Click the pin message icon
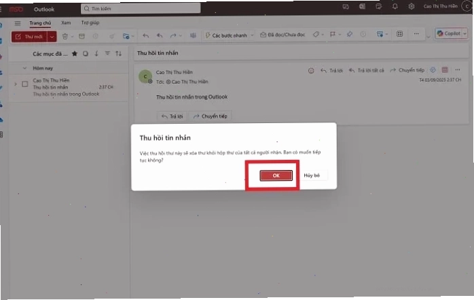The width and height of the screenshot is (474, 300). coord(350,34)
